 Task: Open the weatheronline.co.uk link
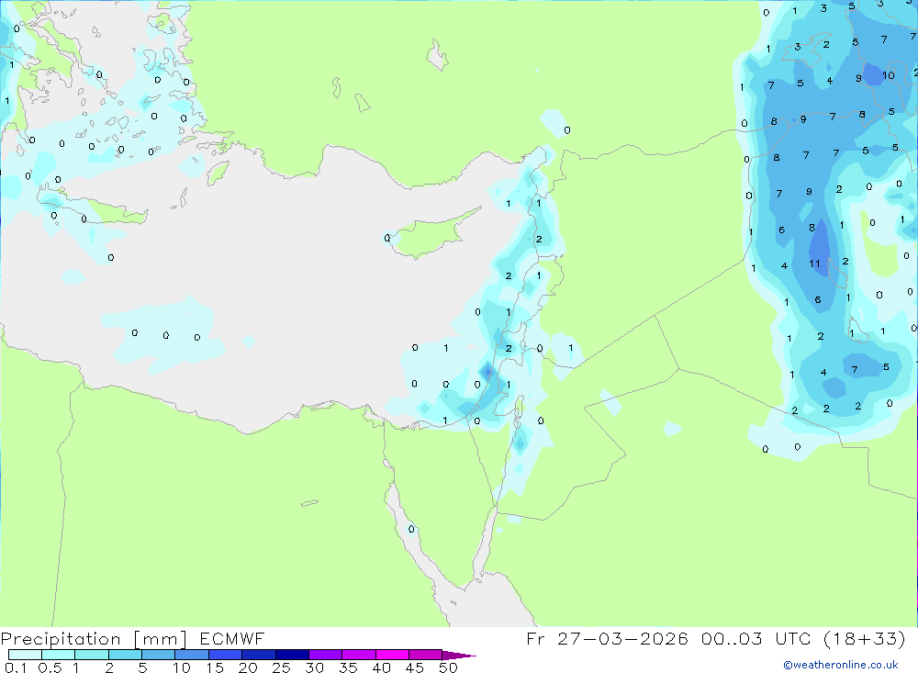coord(841,665)
